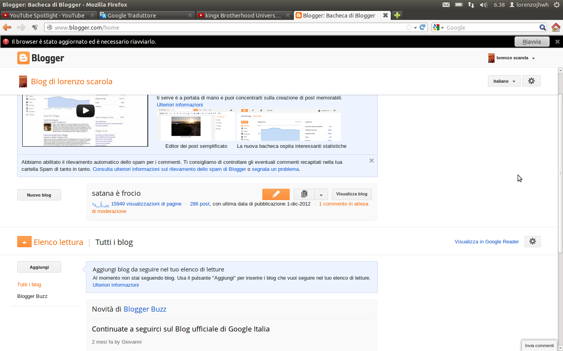Expand the blog options dropdown arrow
This screenshot has height=351, width=563.
point(321,195)
